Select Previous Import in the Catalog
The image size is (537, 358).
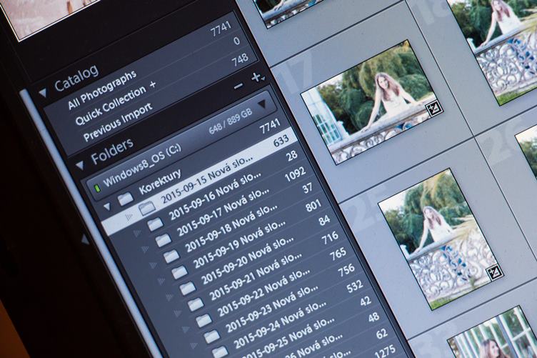118,122
